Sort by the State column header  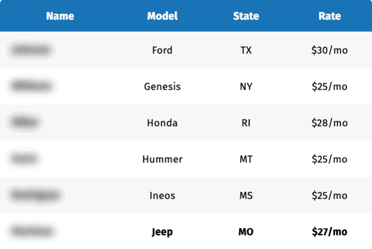(246, 16)
